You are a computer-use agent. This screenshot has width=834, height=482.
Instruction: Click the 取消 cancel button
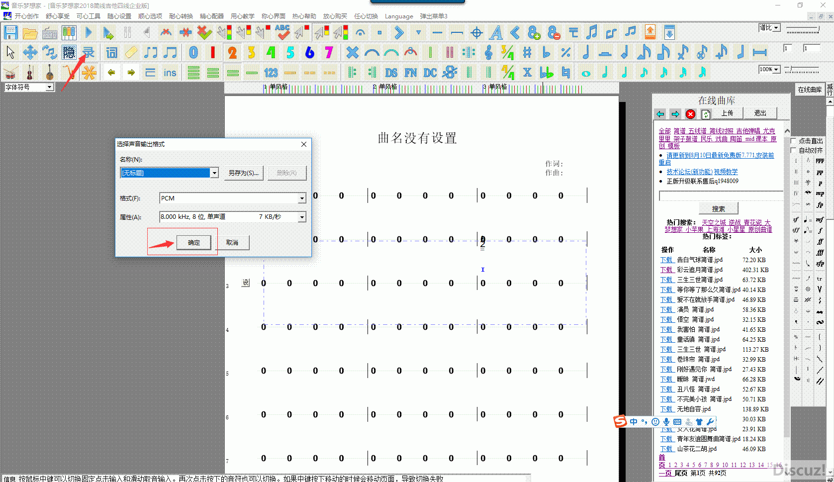pos(232,243)
